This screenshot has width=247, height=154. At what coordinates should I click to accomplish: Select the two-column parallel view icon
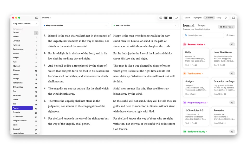[166, 18]
